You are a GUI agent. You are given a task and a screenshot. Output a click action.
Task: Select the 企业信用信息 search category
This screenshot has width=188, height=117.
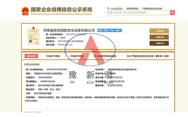(x=117, y=8)
